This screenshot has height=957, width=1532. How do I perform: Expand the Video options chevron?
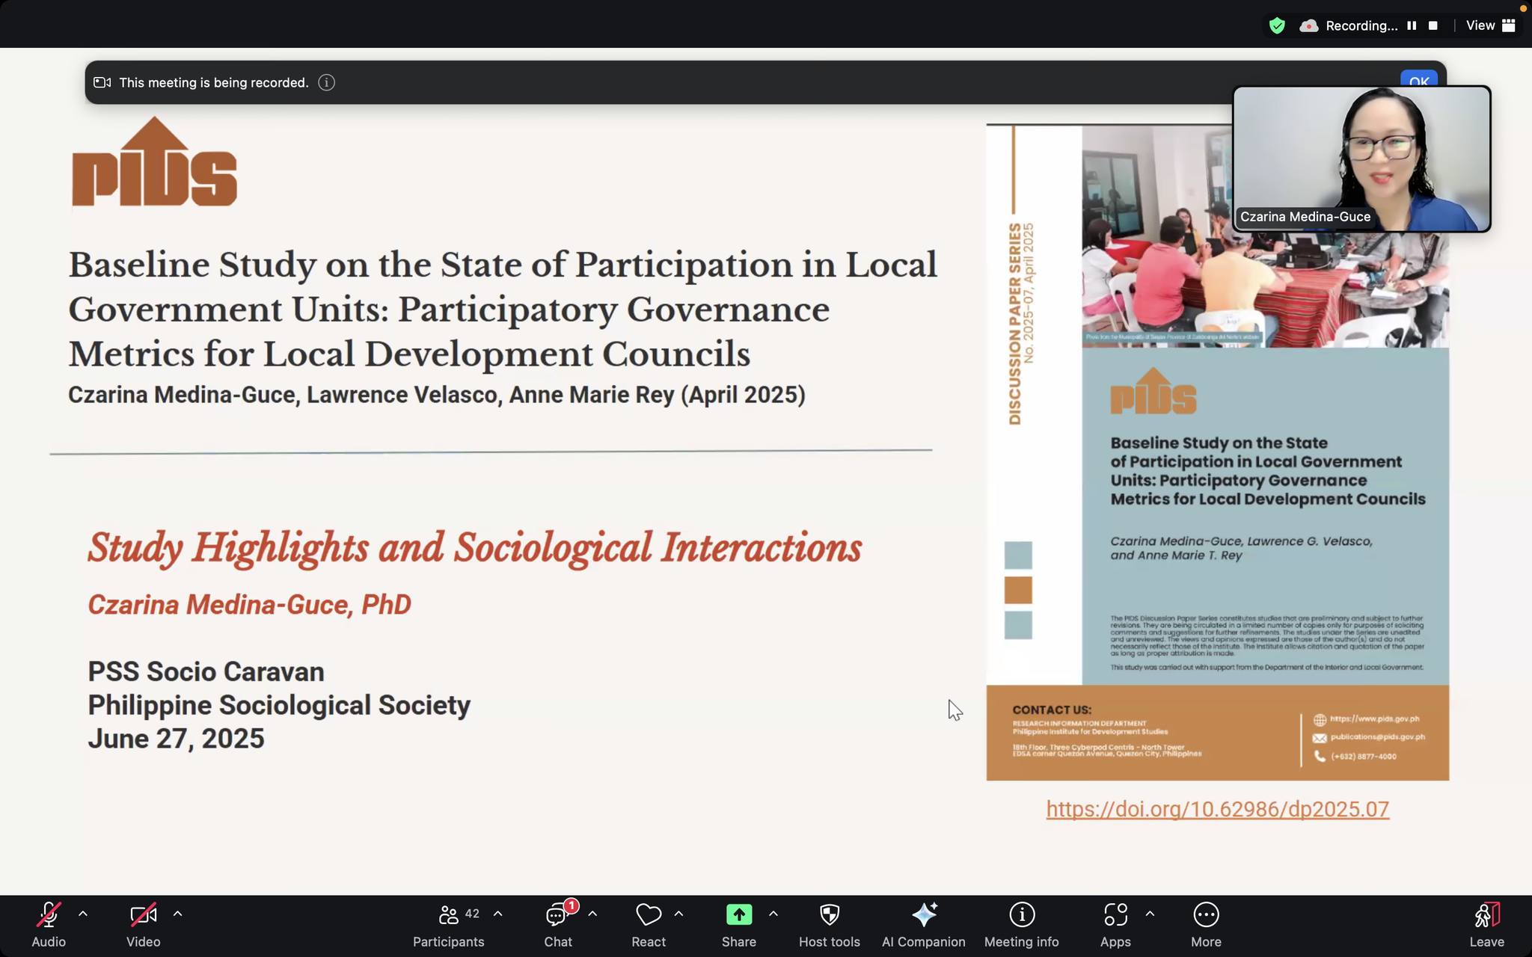pyautogui.click(x=177, y=914)
